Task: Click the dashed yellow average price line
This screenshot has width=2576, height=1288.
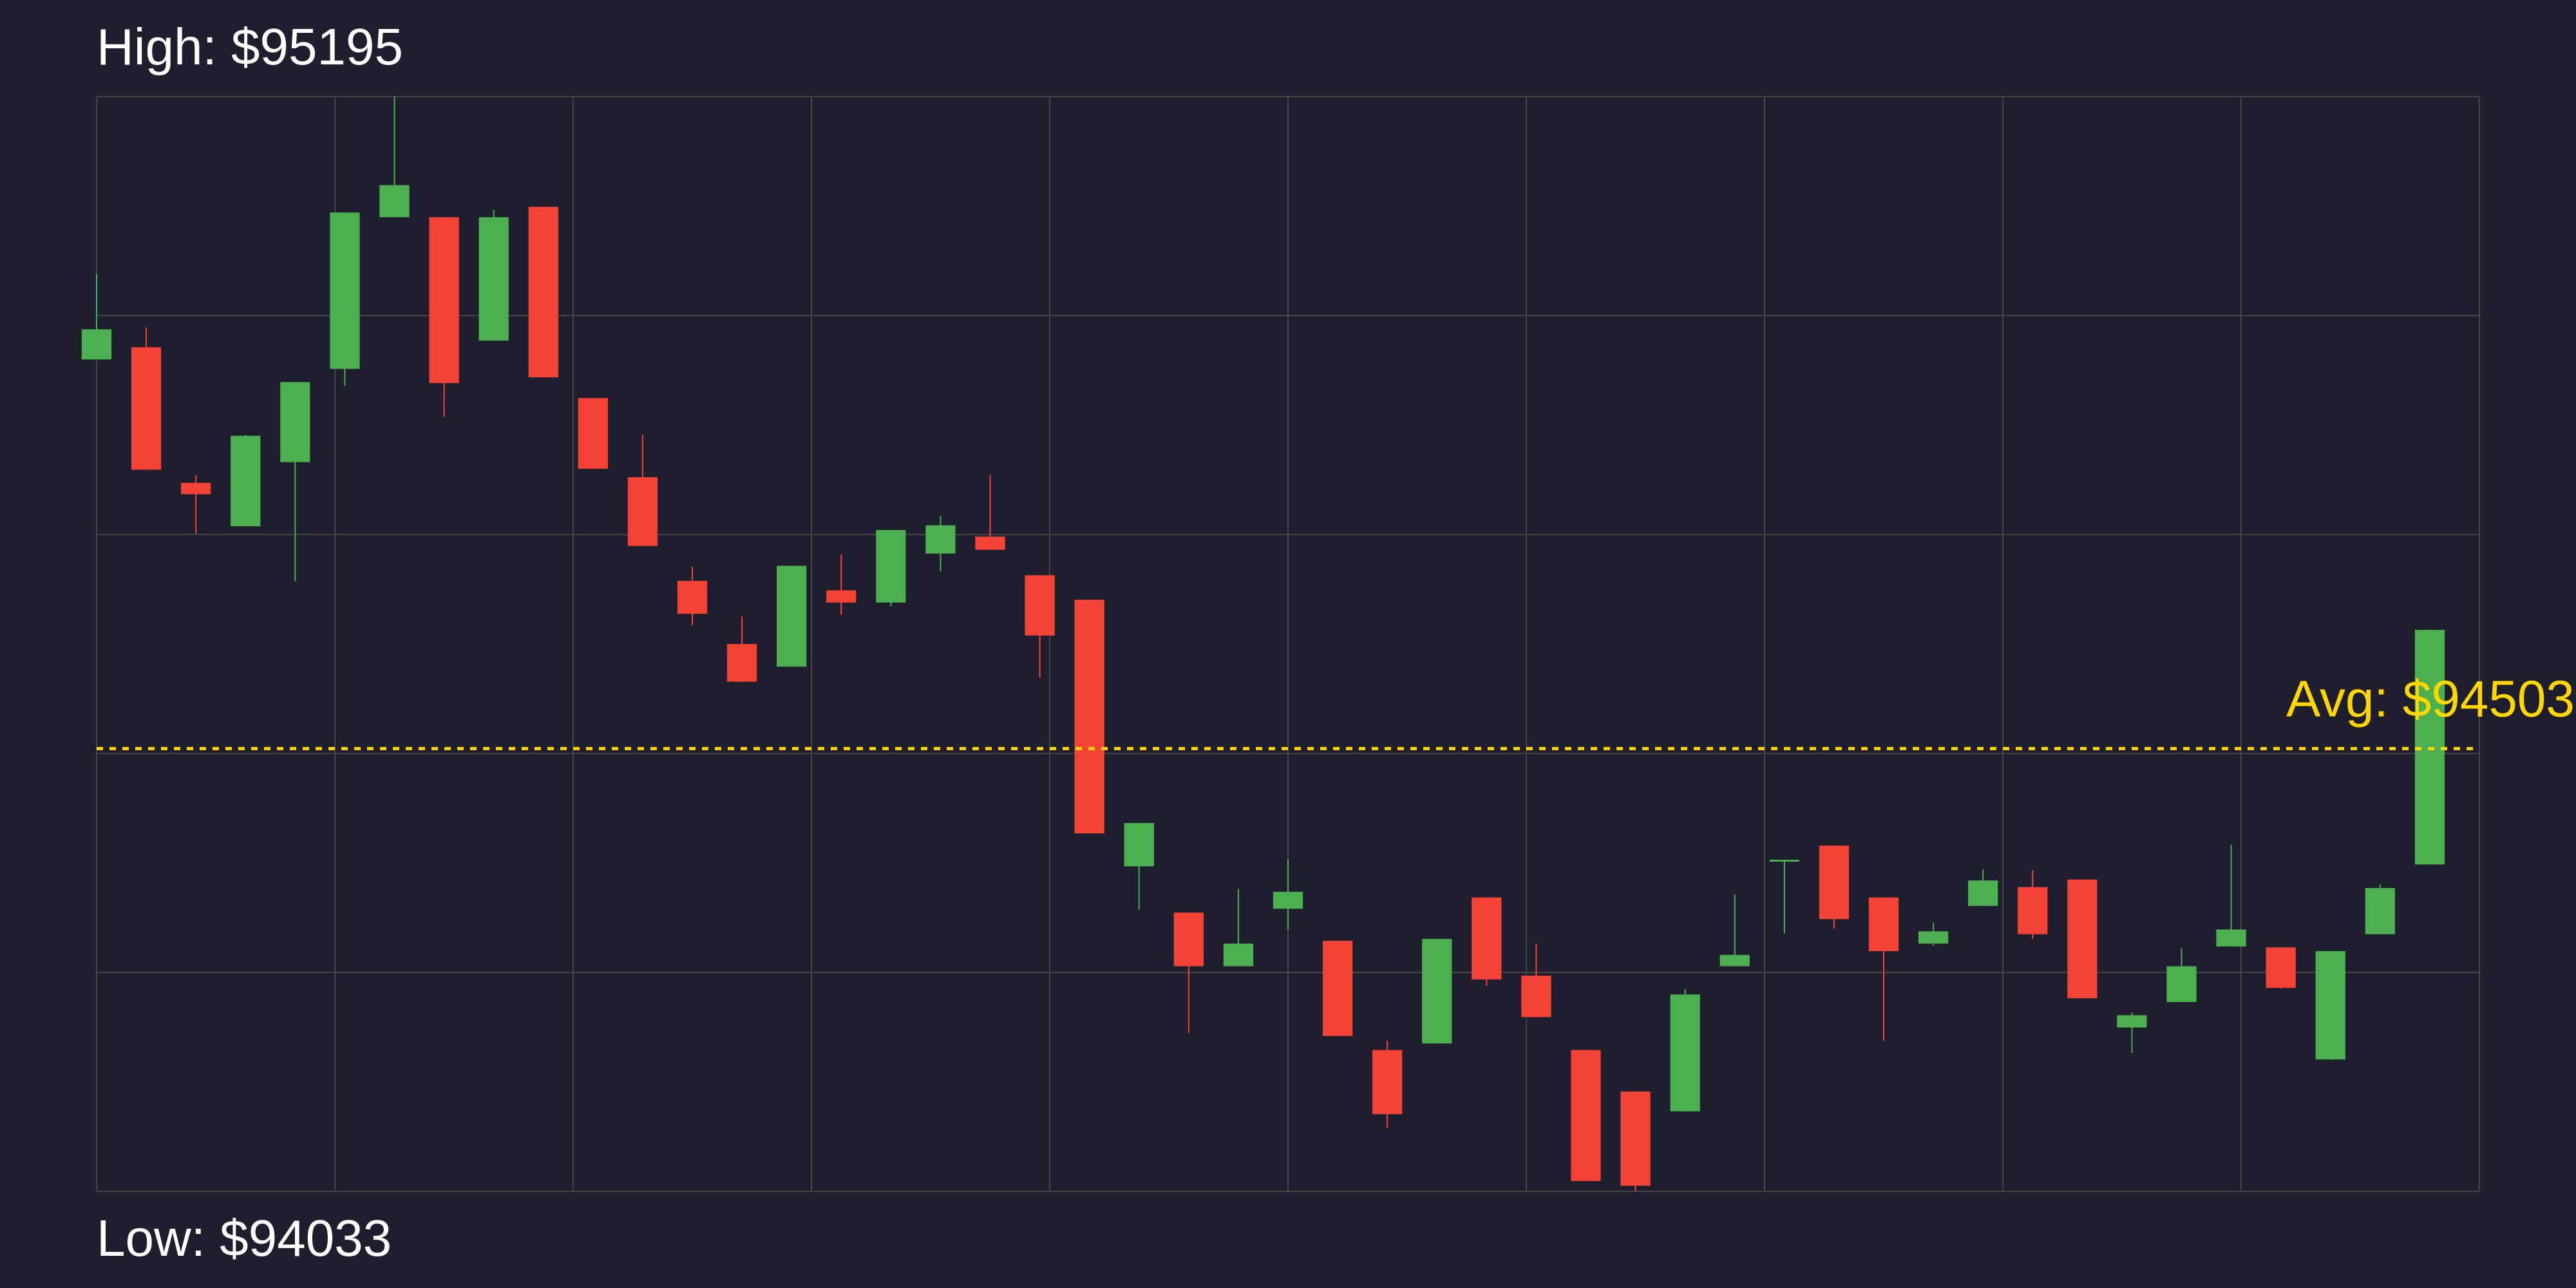Action: click(700, 748)
